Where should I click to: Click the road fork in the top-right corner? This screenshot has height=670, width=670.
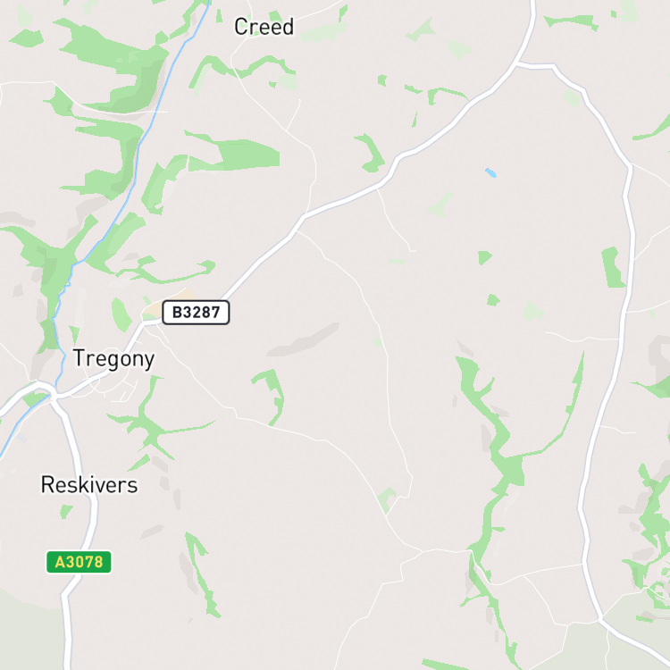click(x=517, y=64)
